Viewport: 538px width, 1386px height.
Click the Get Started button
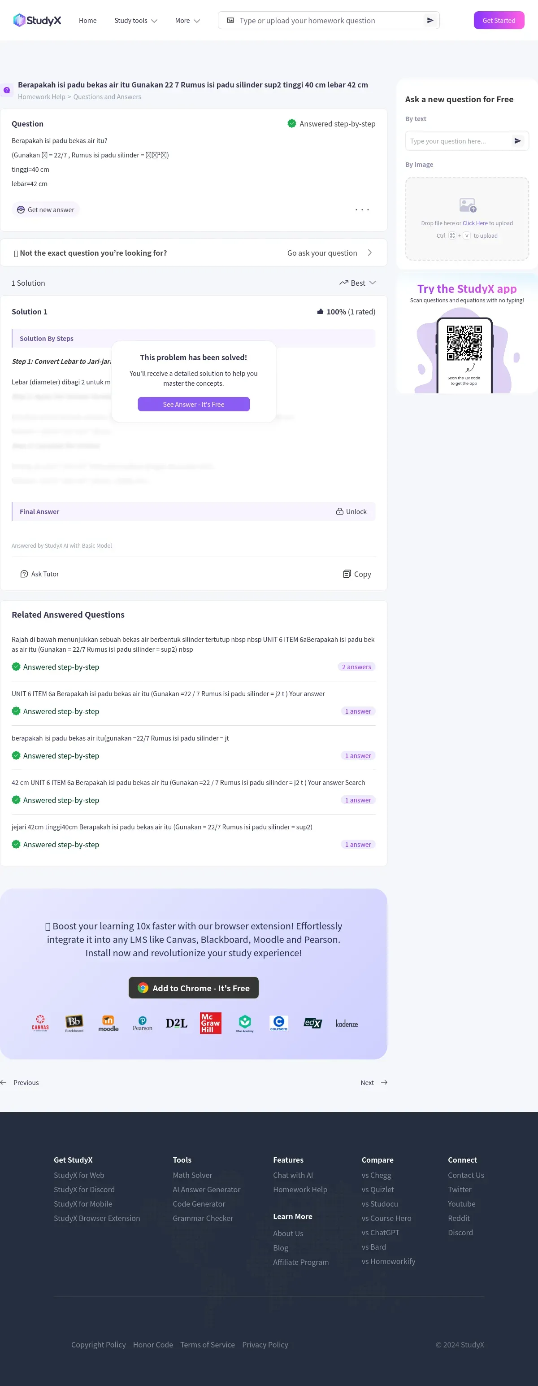[499, 21]
